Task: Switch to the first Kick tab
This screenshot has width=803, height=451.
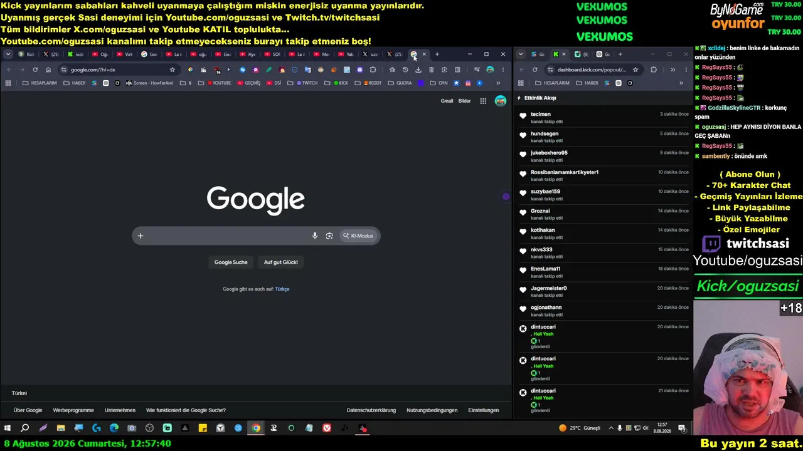Action: pyautogui.click(x=26, y=54)
